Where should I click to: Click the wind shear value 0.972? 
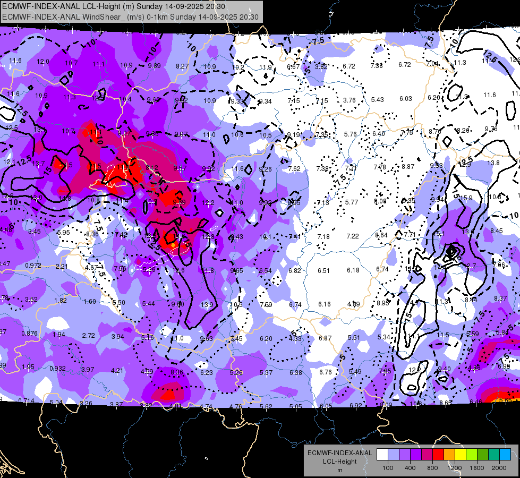pyautogui.click(x=33, y=266)
